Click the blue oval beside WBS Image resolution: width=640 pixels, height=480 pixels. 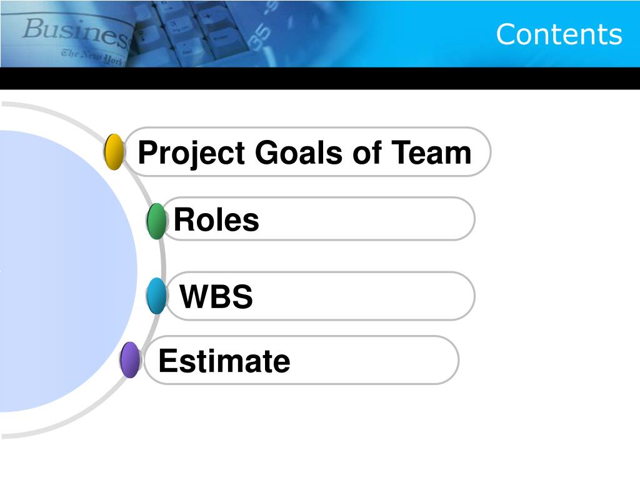[x=156, y=296]
